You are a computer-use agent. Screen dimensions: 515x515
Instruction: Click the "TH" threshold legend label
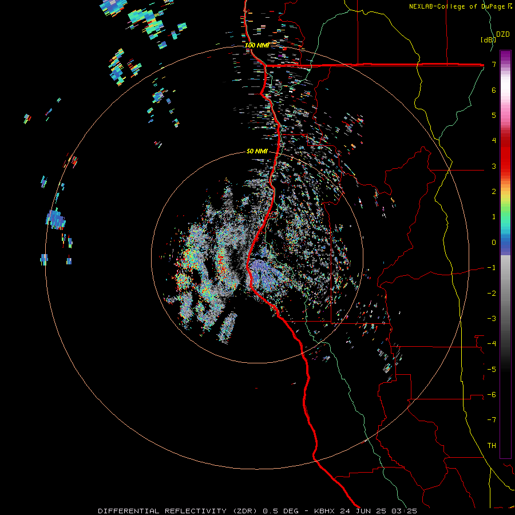(x=492, y=446)
